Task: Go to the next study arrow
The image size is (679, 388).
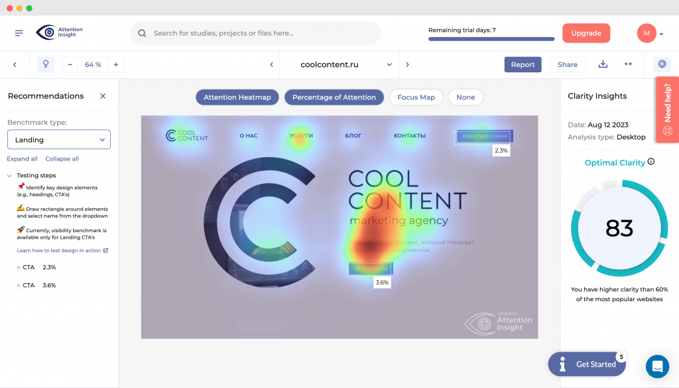Action: pos(408,64)
